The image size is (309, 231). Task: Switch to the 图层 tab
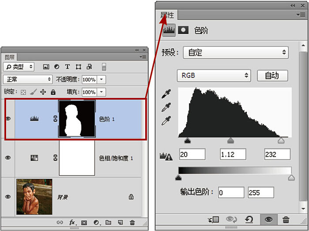tap(10, 57)
